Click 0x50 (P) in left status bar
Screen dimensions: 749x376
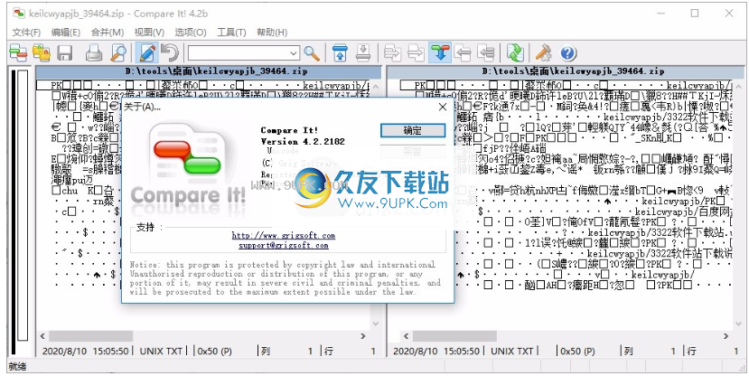click(214, 352)
